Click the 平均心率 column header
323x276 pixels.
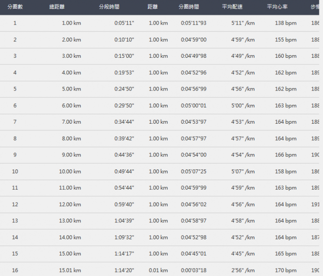[x=277, y=7]
